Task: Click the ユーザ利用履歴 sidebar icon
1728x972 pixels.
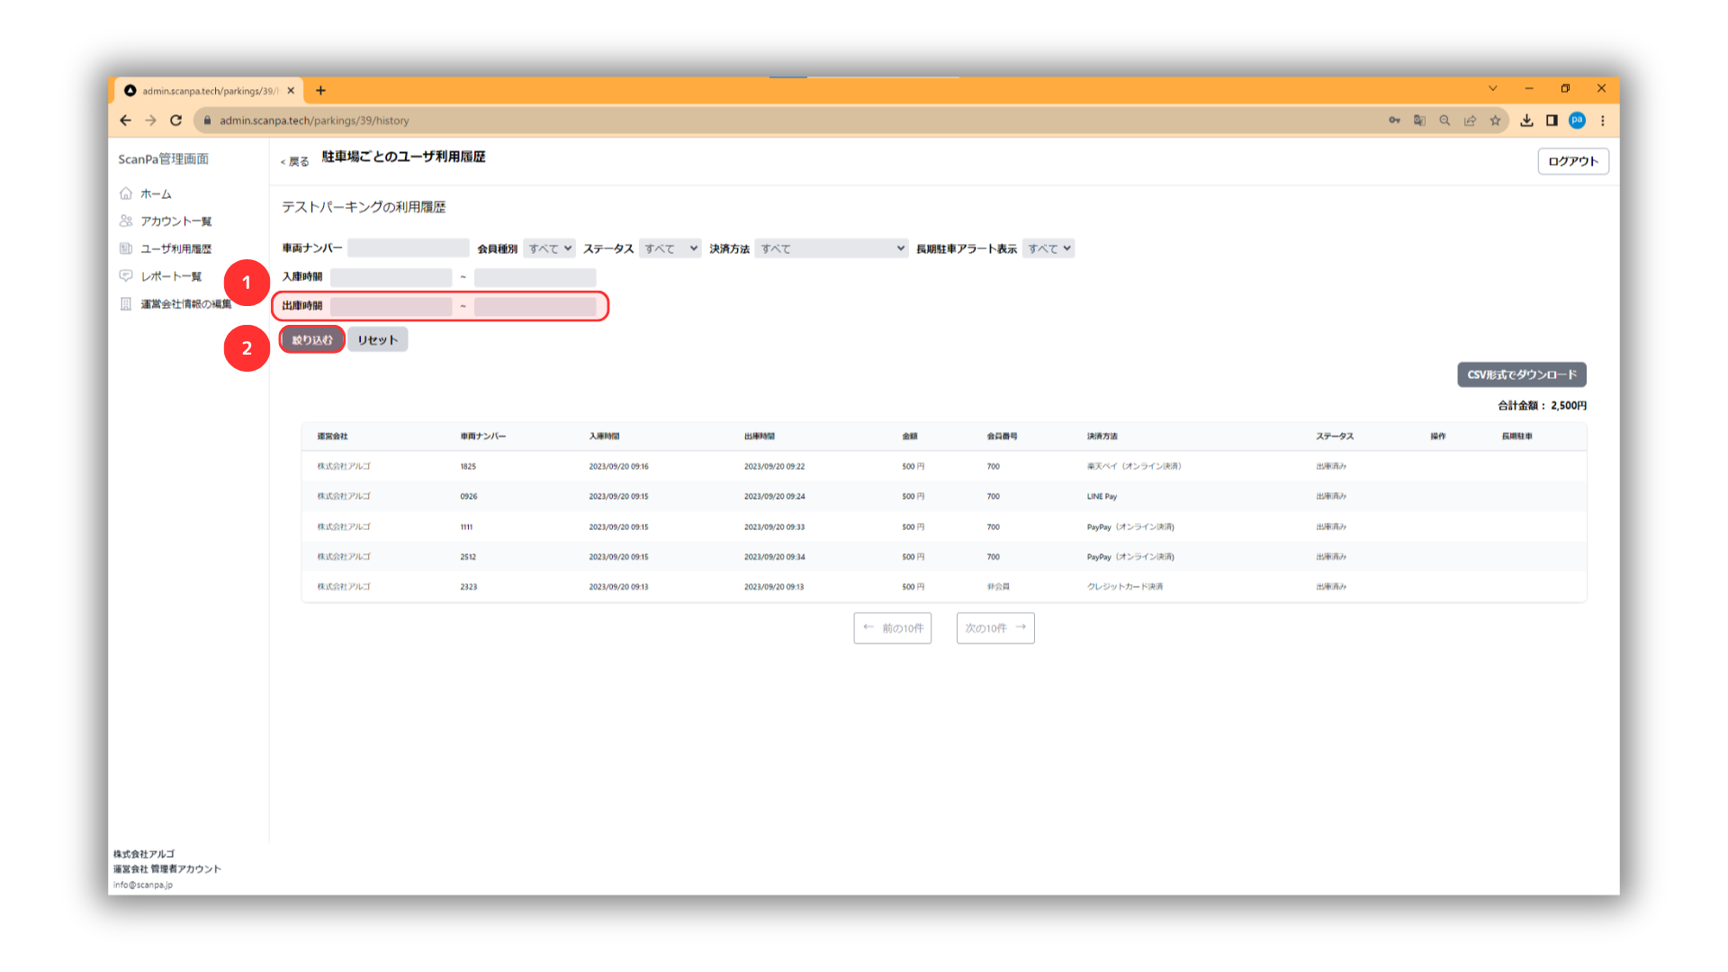Action: point(126,248)
